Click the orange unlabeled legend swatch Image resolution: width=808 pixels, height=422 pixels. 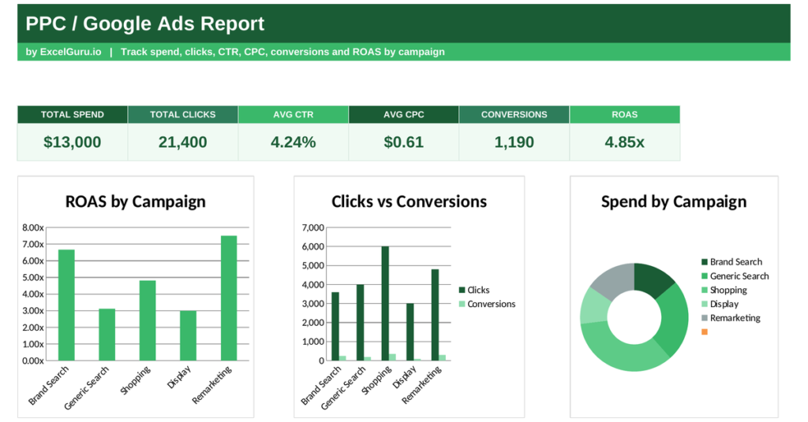click(705, 331)
